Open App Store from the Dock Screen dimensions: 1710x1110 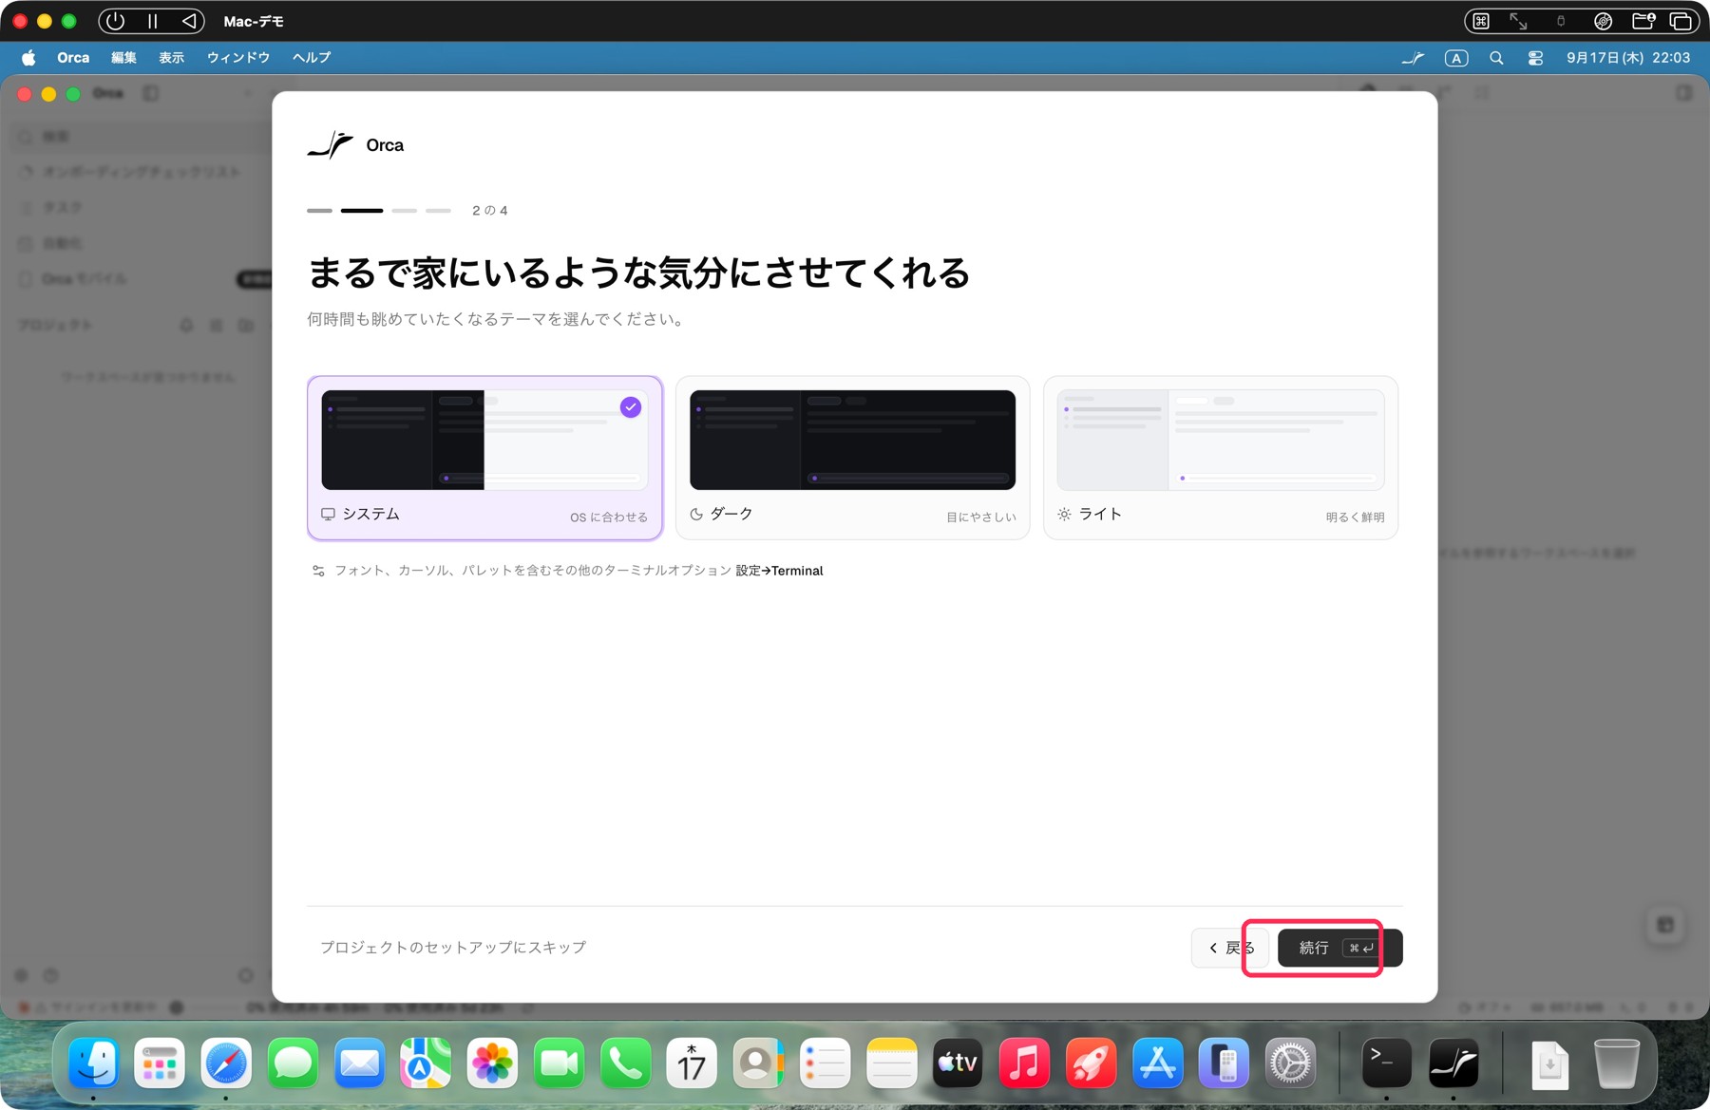click(1157, 1063)
